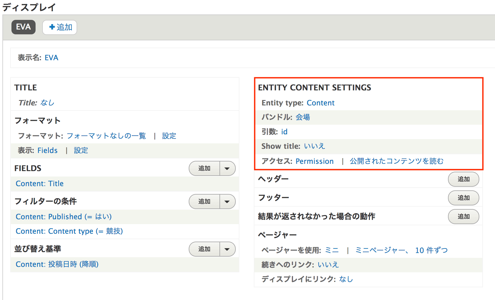The height and width of the screenshot is (300, 495).
Task: Click the +追加 add display button
Action: click(x=60, y=27)
